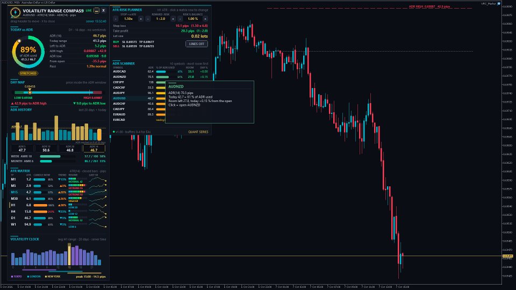Select the D1 row in ATR Matrix
This screenshot has height=290, width=516.
pyautogui.click(x=58, y=218)
